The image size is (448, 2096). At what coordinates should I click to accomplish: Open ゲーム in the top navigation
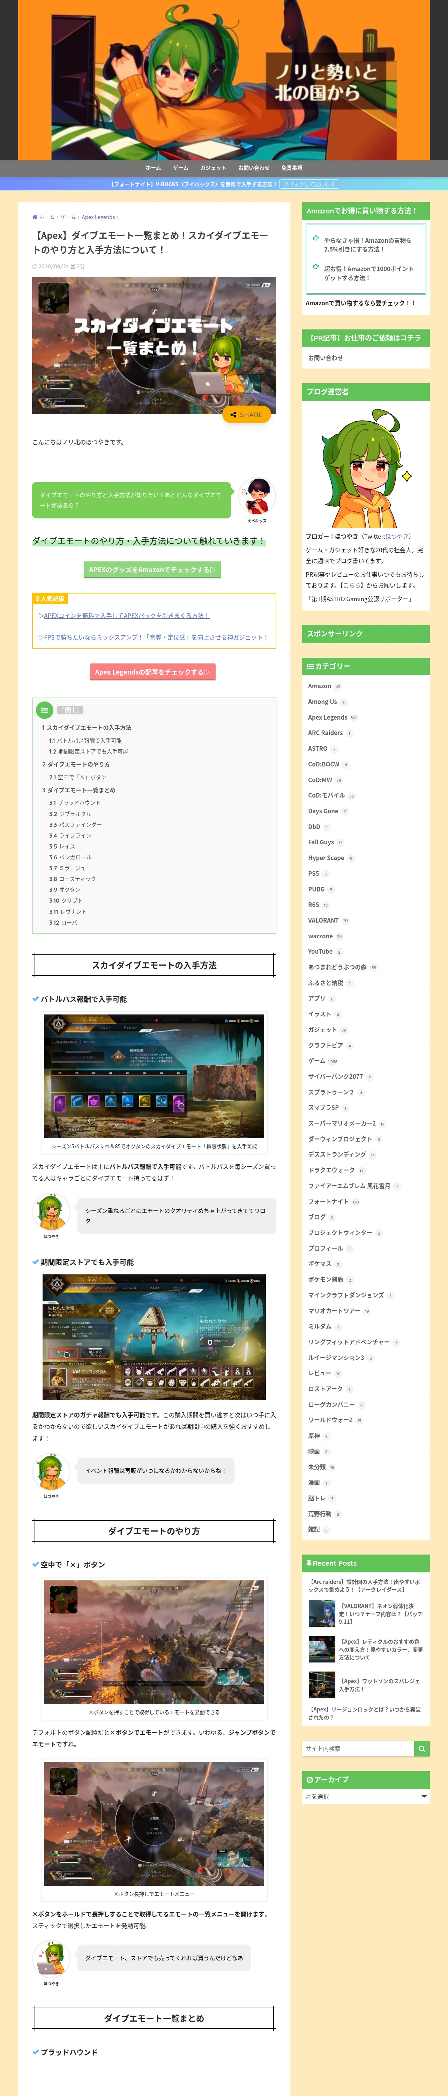180,168
